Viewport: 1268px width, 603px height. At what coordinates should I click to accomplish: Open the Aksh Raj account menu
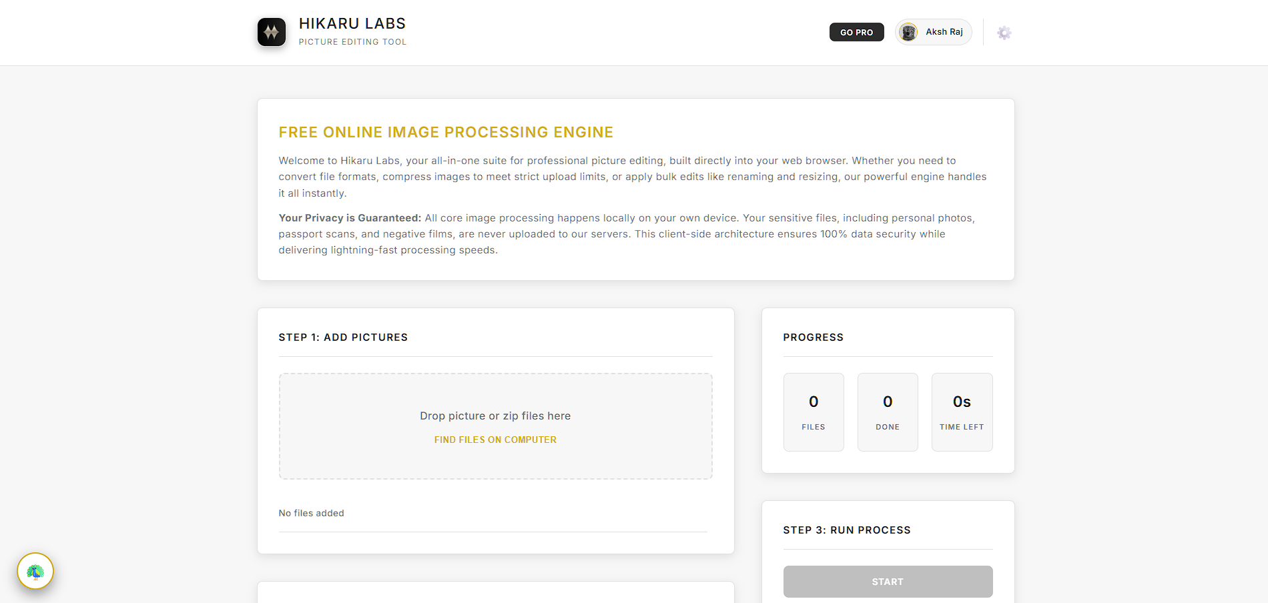click(x=933, y=32)
